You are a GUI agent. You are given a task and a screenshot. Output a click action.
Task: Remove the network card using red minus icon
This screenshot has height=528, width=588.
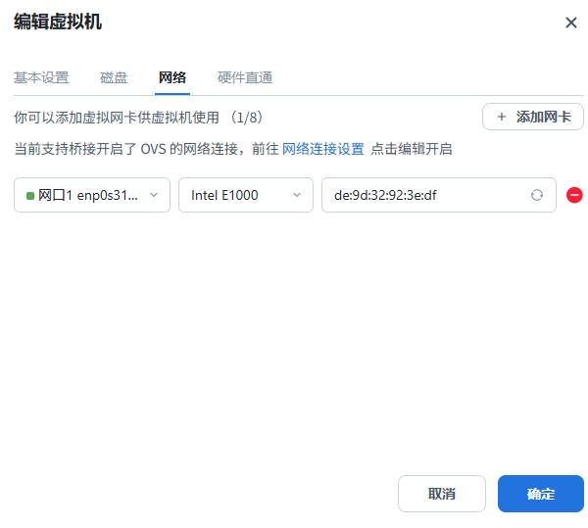point(575,195)
